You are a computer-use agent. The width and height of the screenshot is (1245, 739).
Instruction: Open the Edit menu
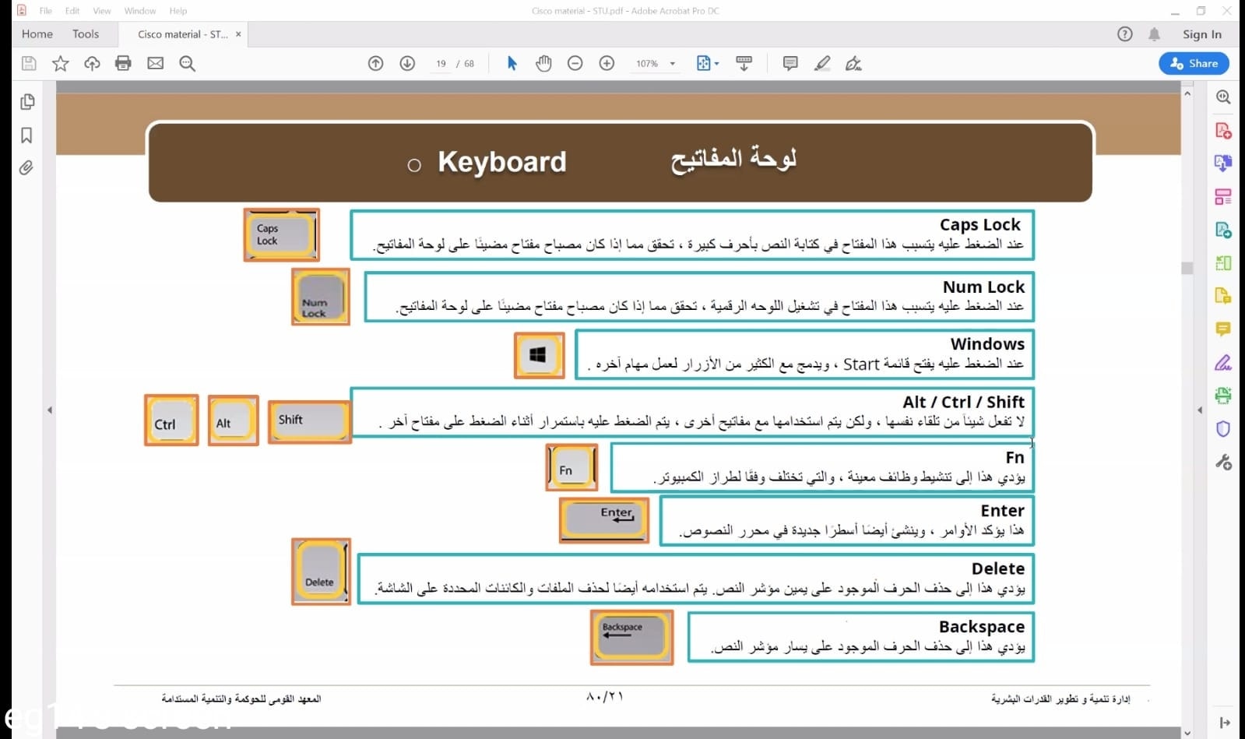(72, 11)
